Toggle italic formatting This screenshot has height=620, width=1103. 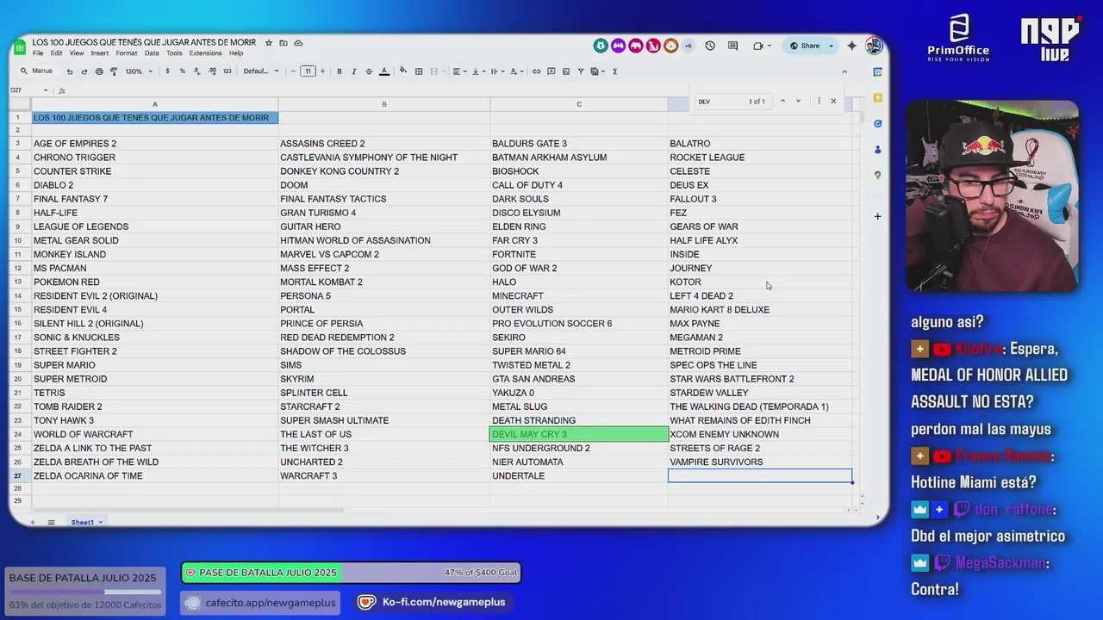click(x=354, y=71)
